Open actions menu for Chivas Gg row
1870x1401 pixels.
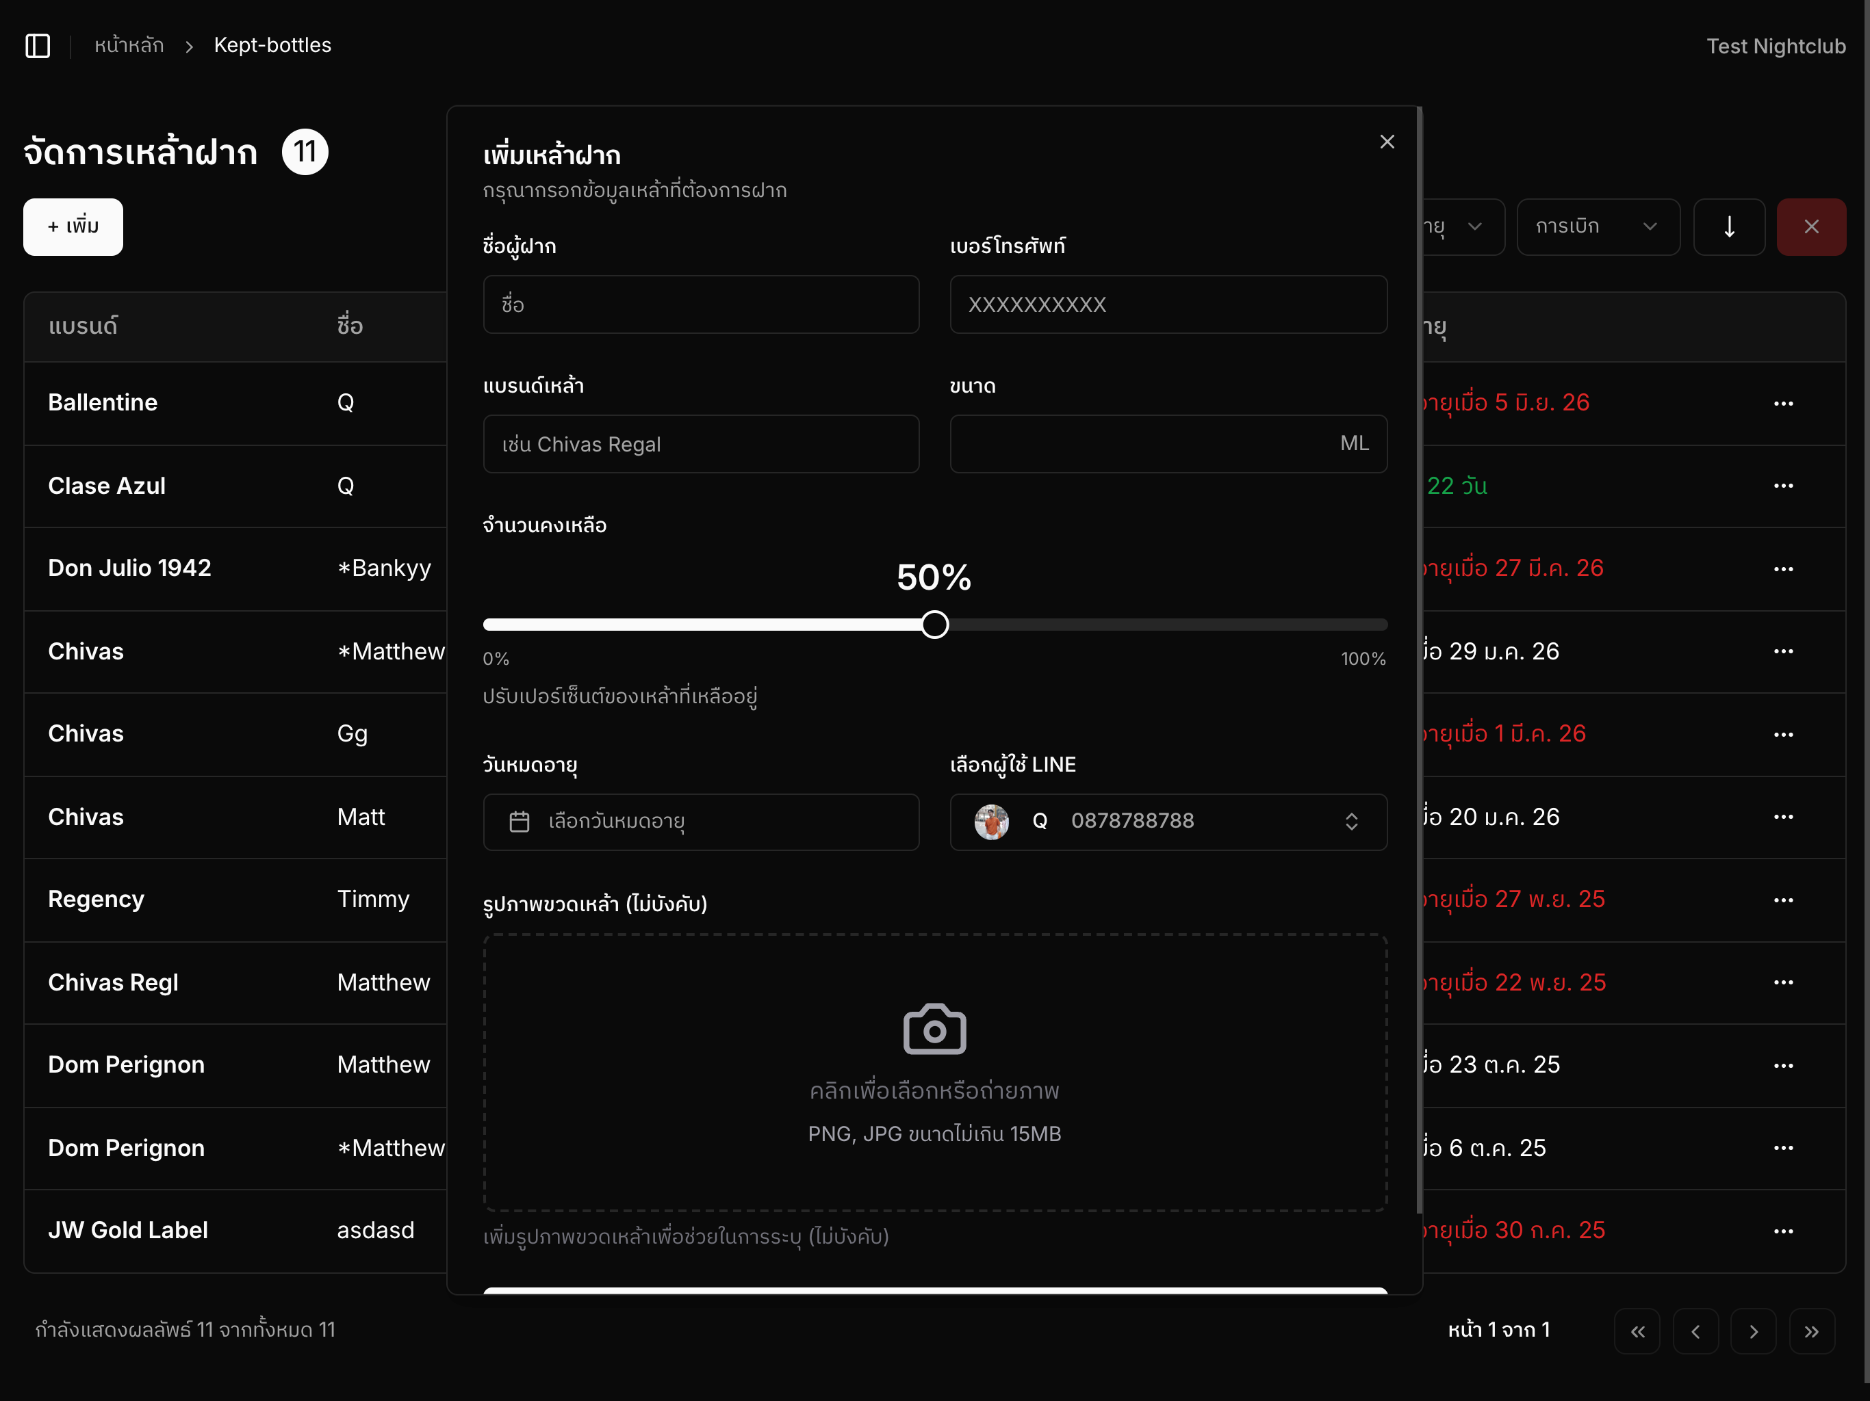(x=1783, y=734)
